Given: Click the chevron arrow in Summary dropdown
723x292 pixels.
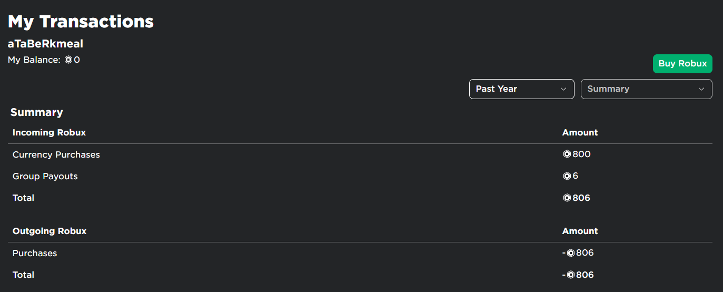Looking at the screenshot, I should pos(701,89).
